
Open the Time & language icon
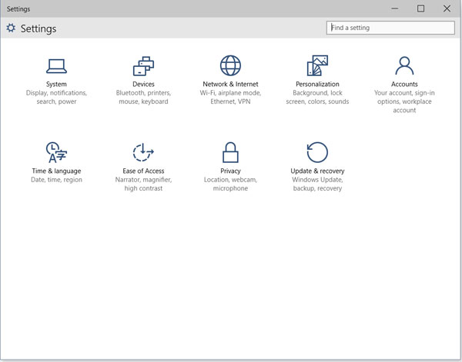click(x=56, y=152)
